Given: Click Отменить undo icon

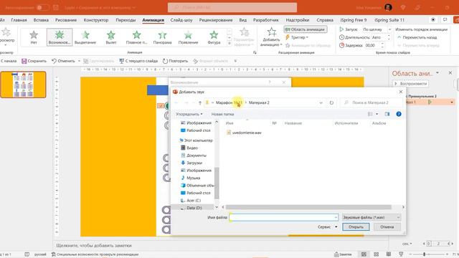Looking at the screenshot, I should coord(54,61).
